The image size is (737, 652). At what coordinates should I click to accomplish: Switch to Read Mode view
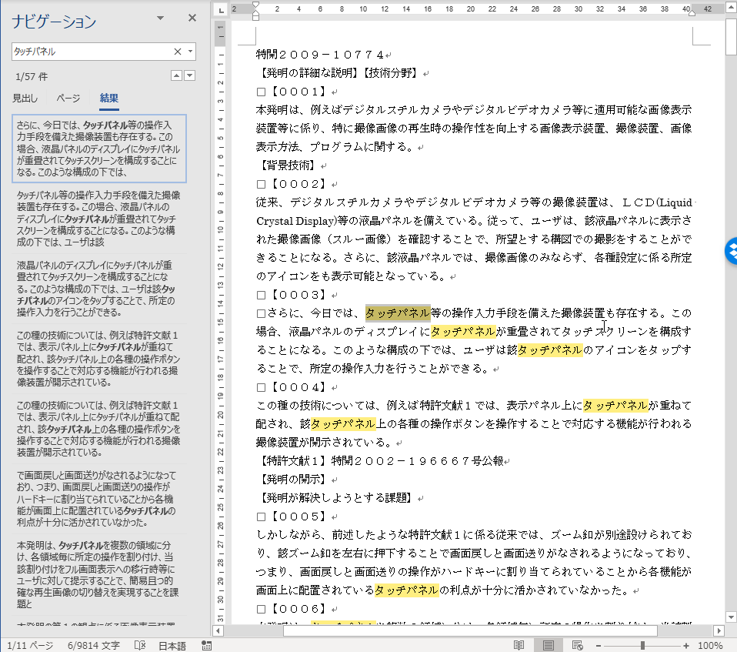point(519,645)
